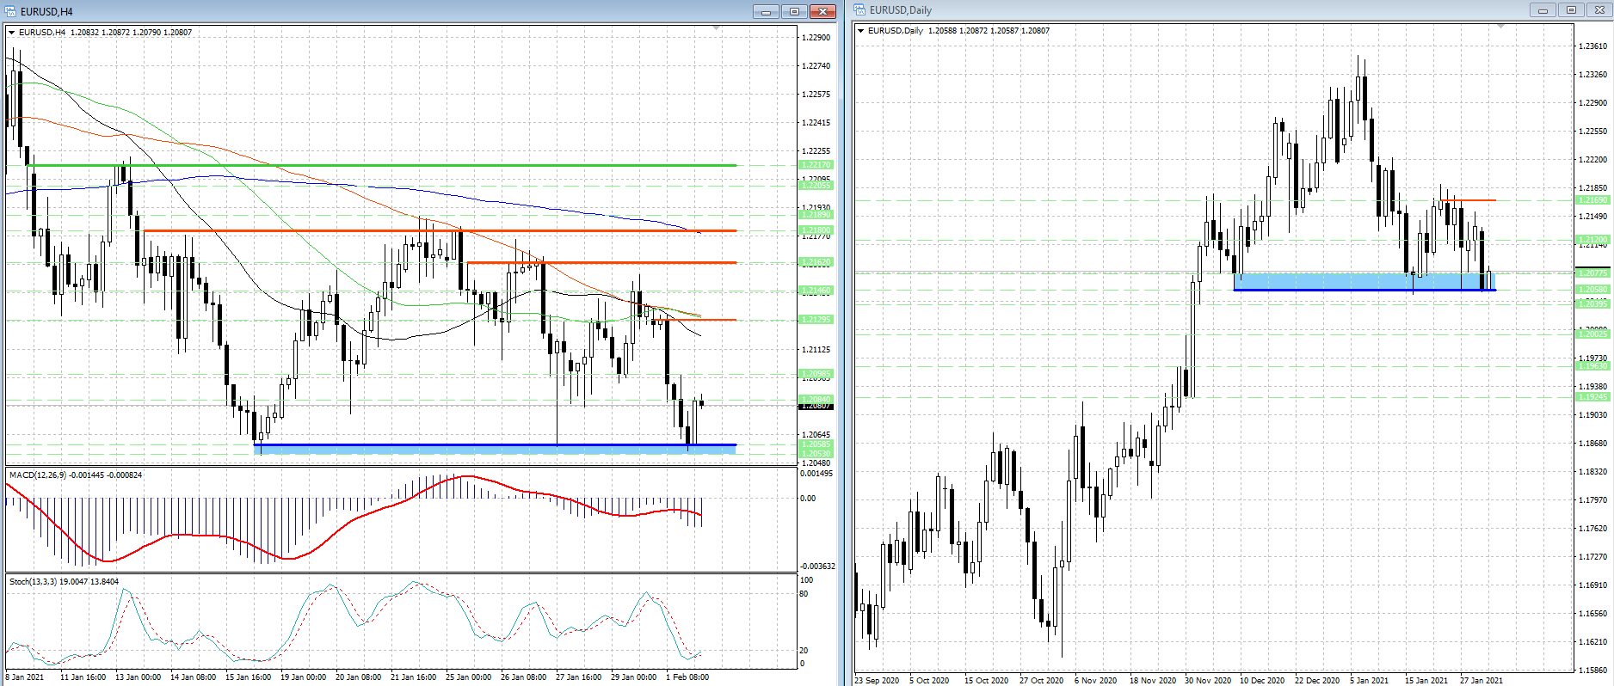Maximize the EURUSD,Daily chart window
The width and height of the screenshot is (1614, 686).
pos(1571,10)
